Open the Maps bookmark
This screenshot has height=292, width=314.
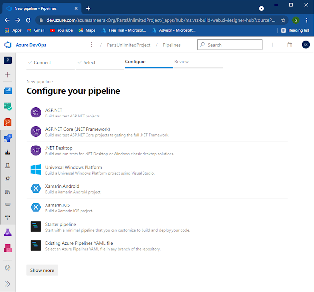click(87, 30)
